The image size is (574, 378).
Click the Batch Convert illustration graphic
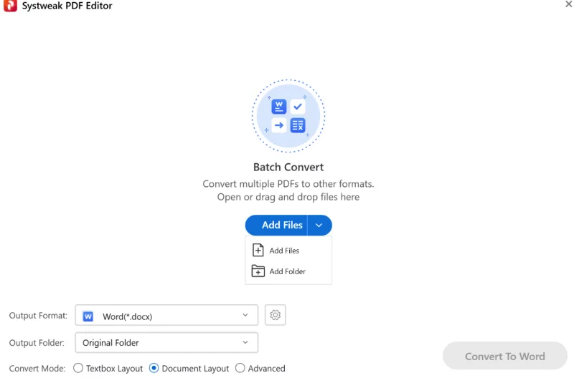(288, 116)
